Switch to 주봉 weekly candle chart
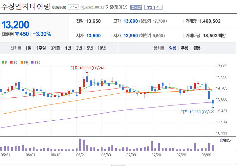The width and height of the screenshot is (237, 166). click(x=185, y=48)
